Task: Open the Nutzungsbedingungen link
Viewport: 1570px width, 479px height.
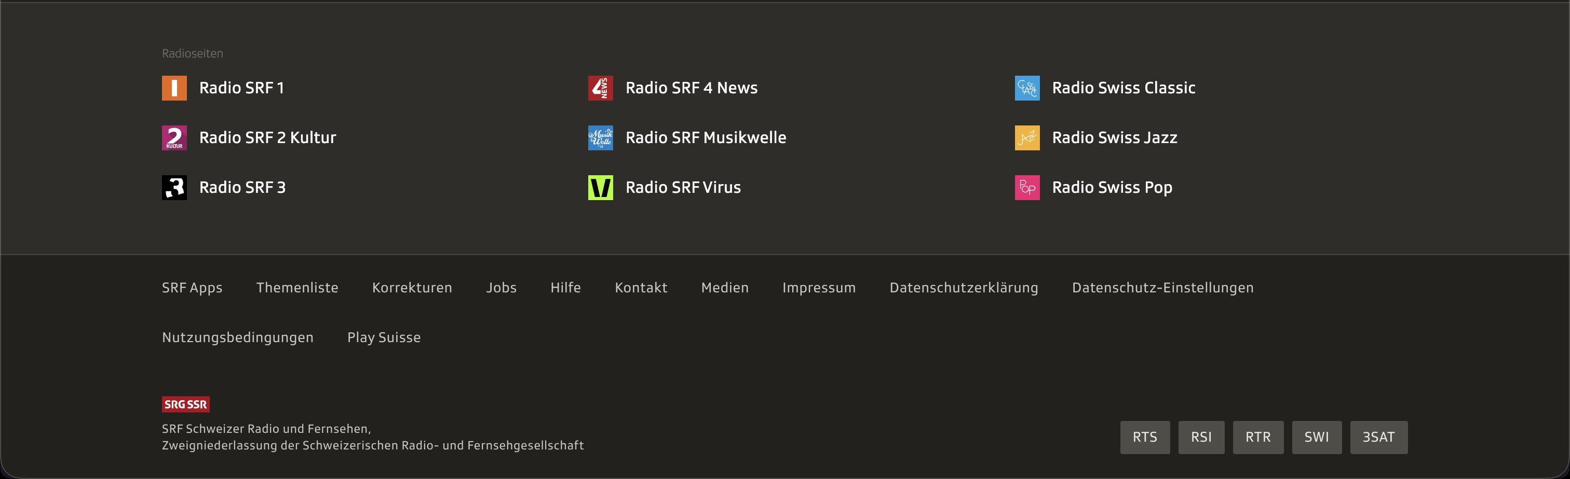Action: click(238, 338)
